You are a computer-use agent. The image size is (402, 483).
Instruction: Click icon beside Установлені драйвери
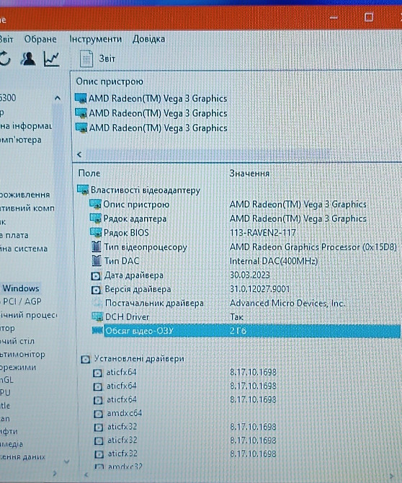tap(86, 360)
